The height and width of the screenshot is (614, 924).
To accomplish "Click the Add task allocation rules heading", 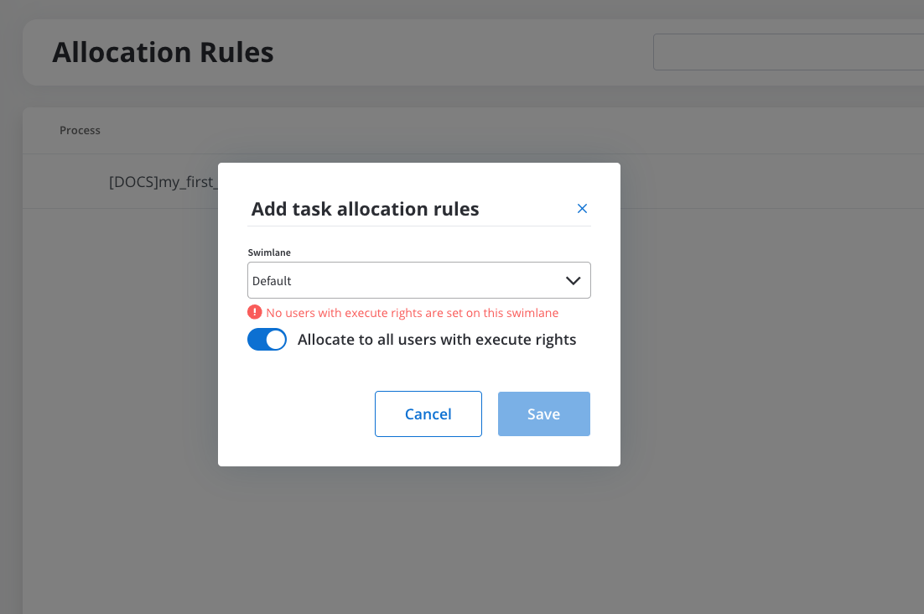I will (365, 209).
